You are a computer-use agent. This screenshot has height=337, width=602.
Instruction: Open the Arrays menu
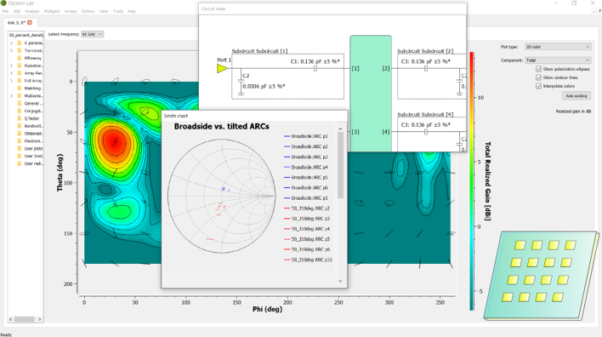[71, 11]
